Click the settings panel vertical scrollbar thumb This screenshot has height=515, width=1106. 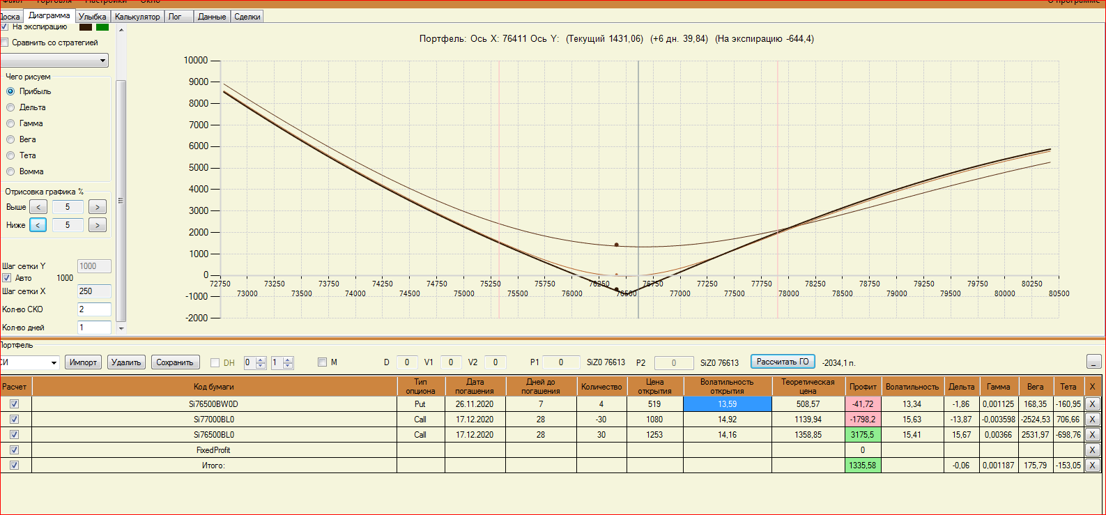[121, 201]
